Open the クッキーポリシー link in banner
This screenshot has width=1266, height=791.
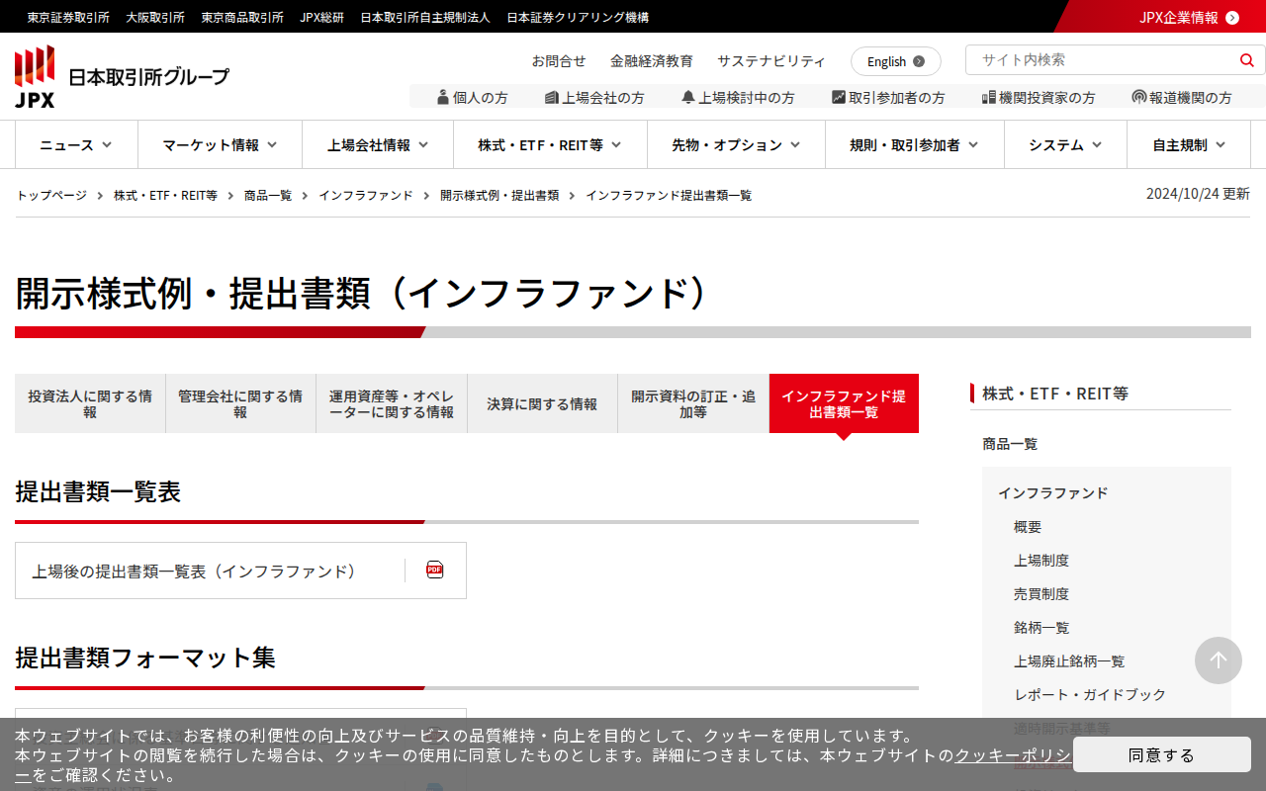coord(1013,755)
